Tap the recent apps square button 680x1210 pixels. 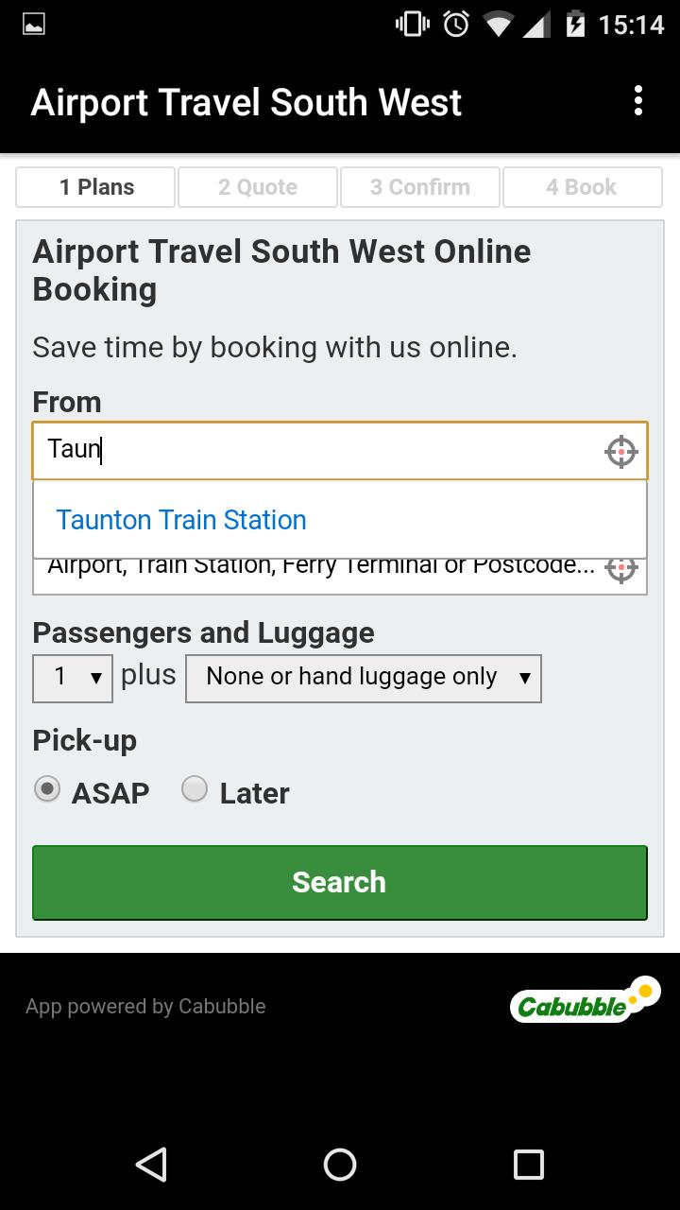[529, 1165]
